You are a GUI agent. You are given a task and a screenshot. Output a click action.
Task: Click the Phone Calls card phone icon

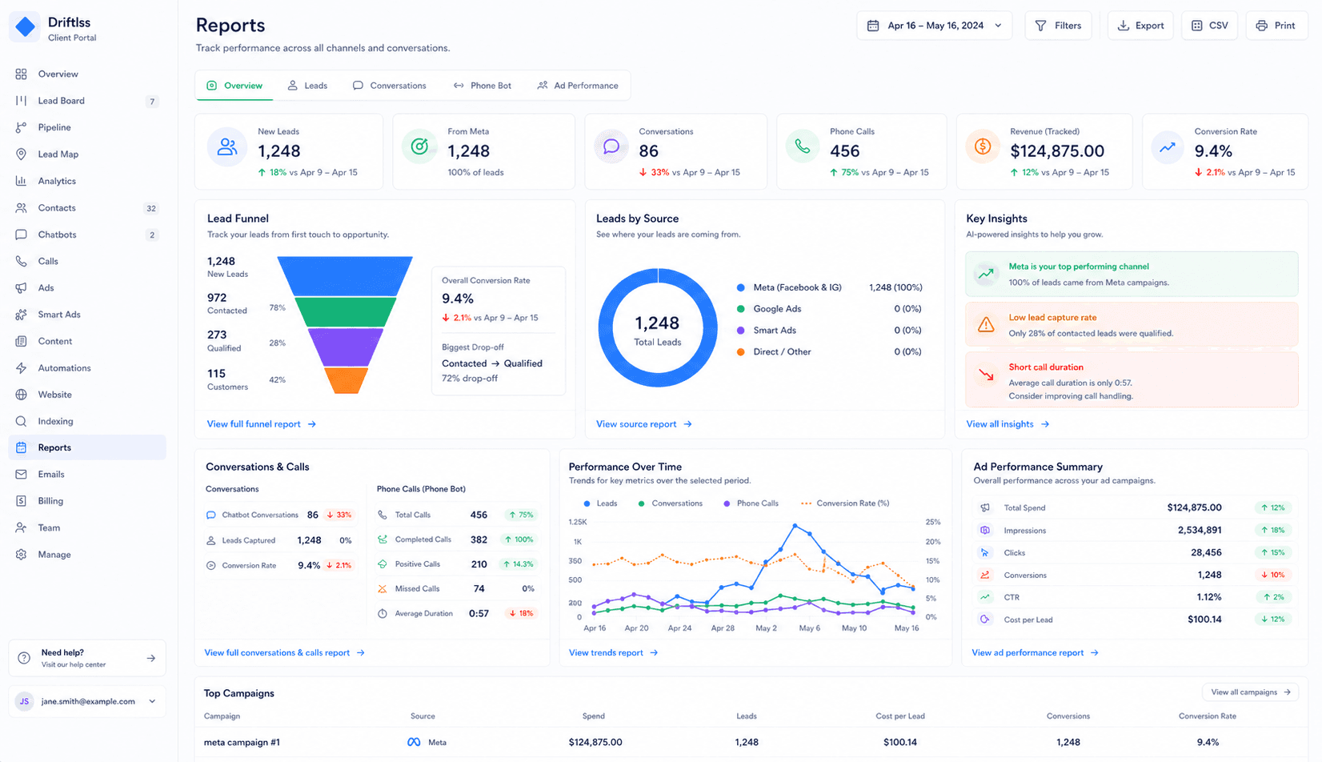pos(803,147)
